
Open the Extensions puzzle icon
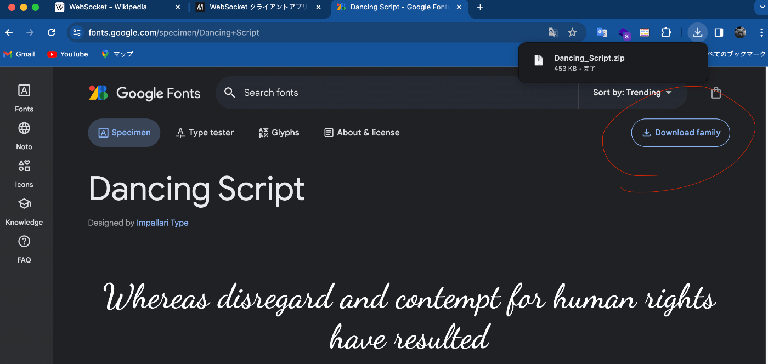click(x=666, y=32)
